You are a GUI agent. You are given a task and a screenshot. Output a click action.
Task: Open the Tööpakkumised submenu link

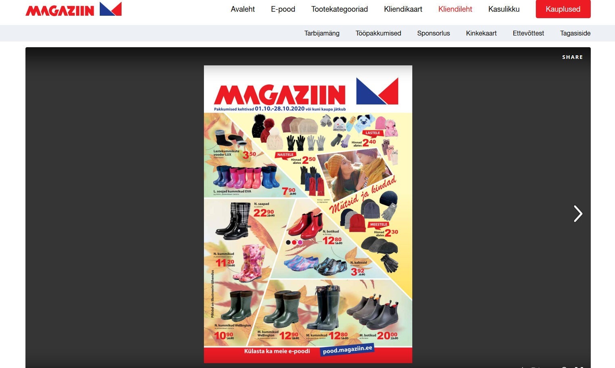(x=378, y=33)
